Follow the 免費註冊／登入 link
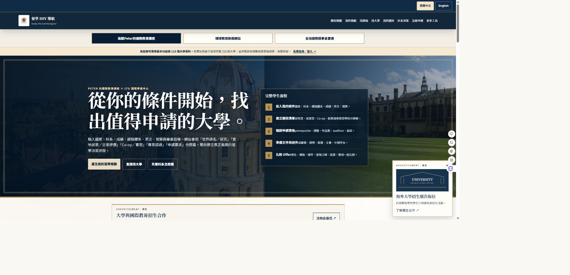Viewport: 570px width, 275px height. coord(304,52)
